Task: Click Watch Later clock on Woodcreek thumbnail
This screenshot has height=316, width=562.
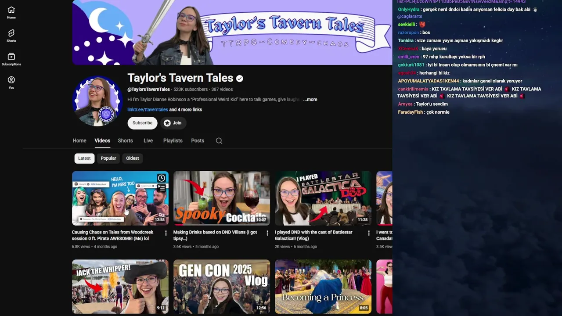Action: (162, 178)
